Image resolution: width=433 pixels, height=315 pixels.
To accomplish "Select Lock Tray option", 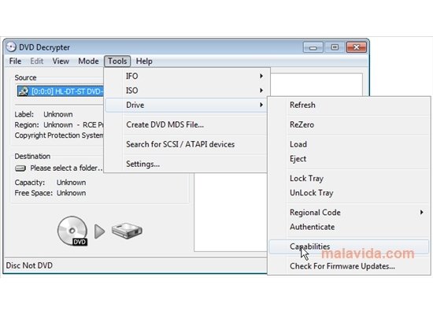I will 349,179.
